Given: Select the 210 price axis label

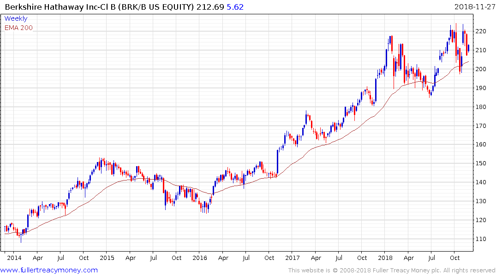Looking at the screenshot, I should point(480,50).
